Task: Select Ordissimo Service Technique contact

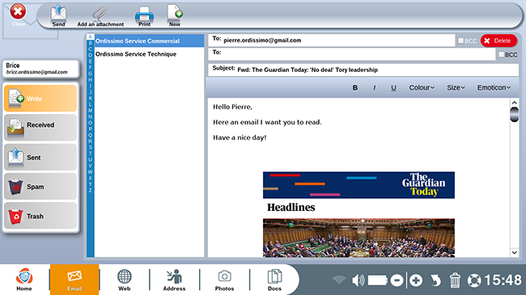Action: click(x=149, y=54)
